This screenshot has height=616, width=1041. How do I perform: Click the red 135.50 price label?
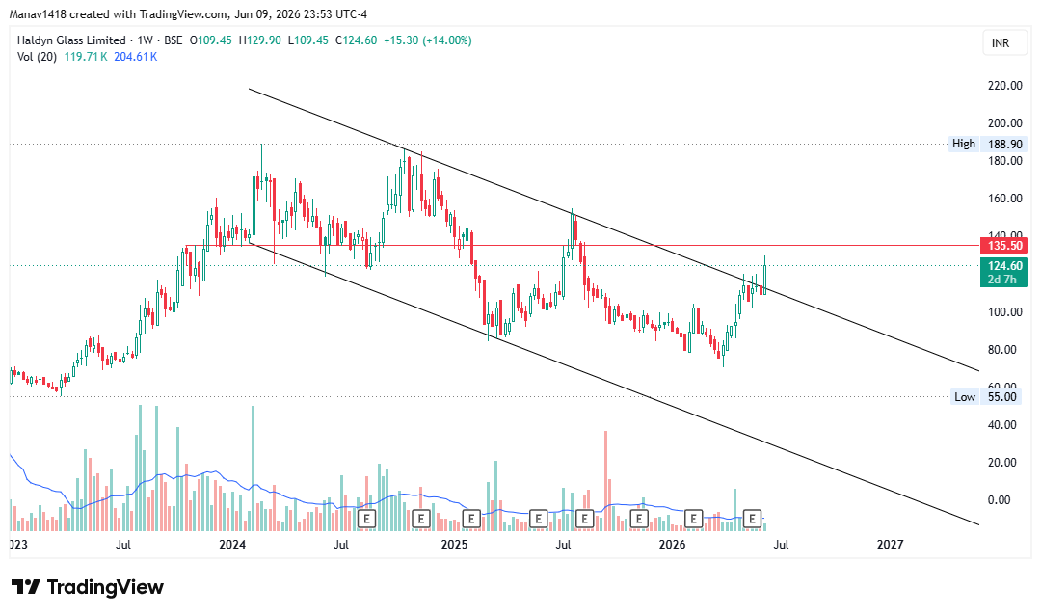pos(1003,246)
